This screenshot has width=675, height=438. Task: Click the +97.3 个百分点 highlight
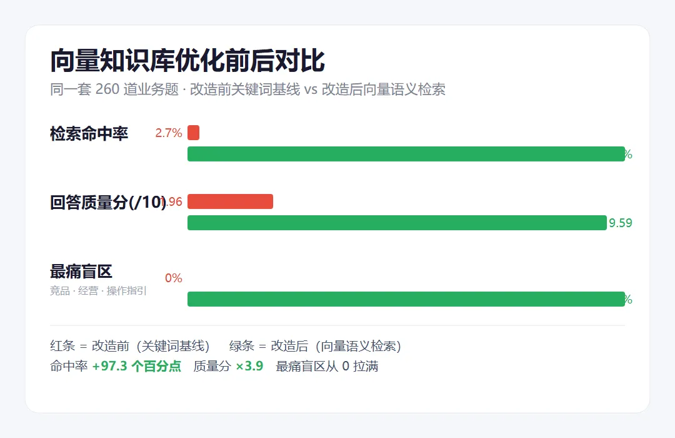[x=136, y=367]
